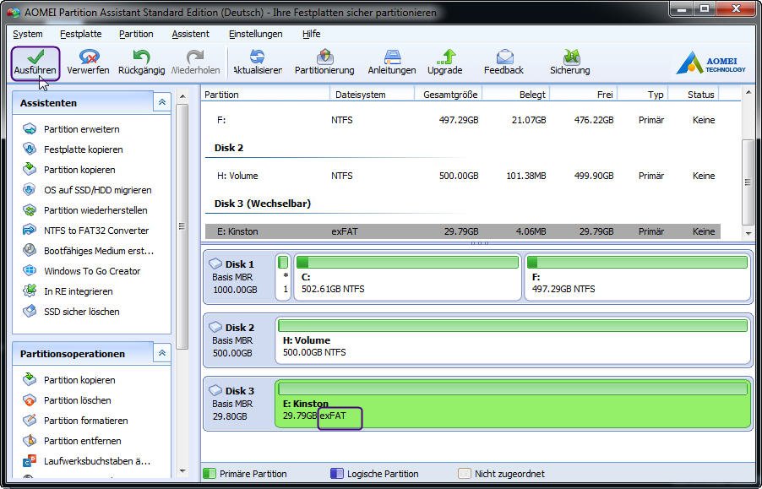Select the F: 497.29GB NTFS partition block
The height and width of the screenshot is (489, 762).
pos(638,277)
